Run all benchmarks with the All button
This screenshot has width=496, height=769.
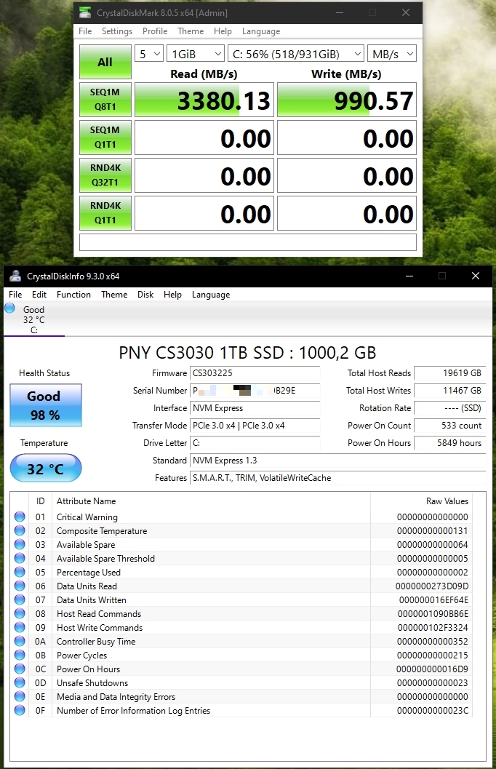105,62
